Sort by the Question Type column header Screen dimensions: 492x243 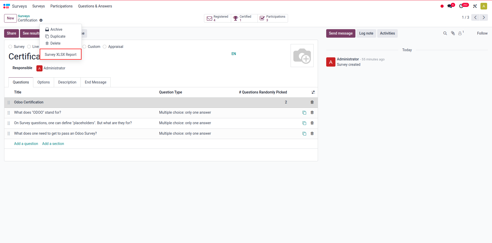pos(170,92)
